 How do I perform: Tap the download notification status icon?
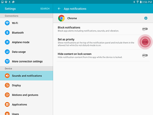[x=9, y=2]
